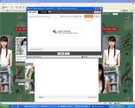Adjust the capacity slider bar in the popup
Viewport: 135px width, 108px height.
pyautogui.click(x=68, y=16)
